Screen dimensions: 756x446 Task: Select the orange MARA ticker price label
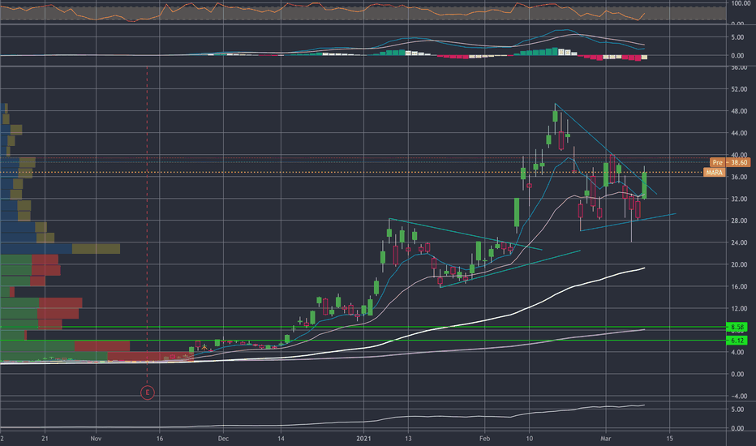714,172
